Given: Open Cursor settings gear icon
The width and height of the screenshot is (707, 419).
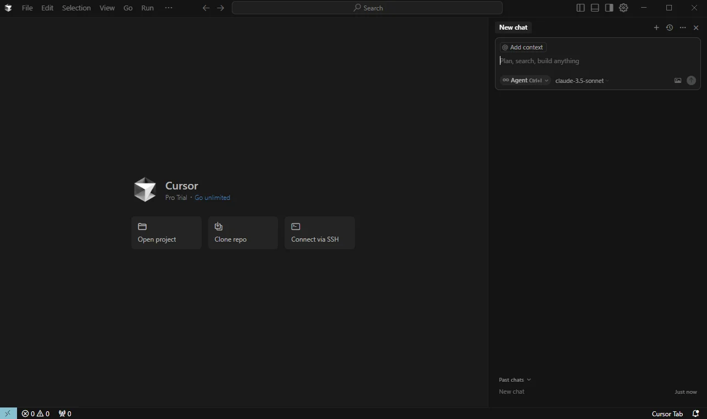Looking at the screenshot, I should (x=624, y=8).
